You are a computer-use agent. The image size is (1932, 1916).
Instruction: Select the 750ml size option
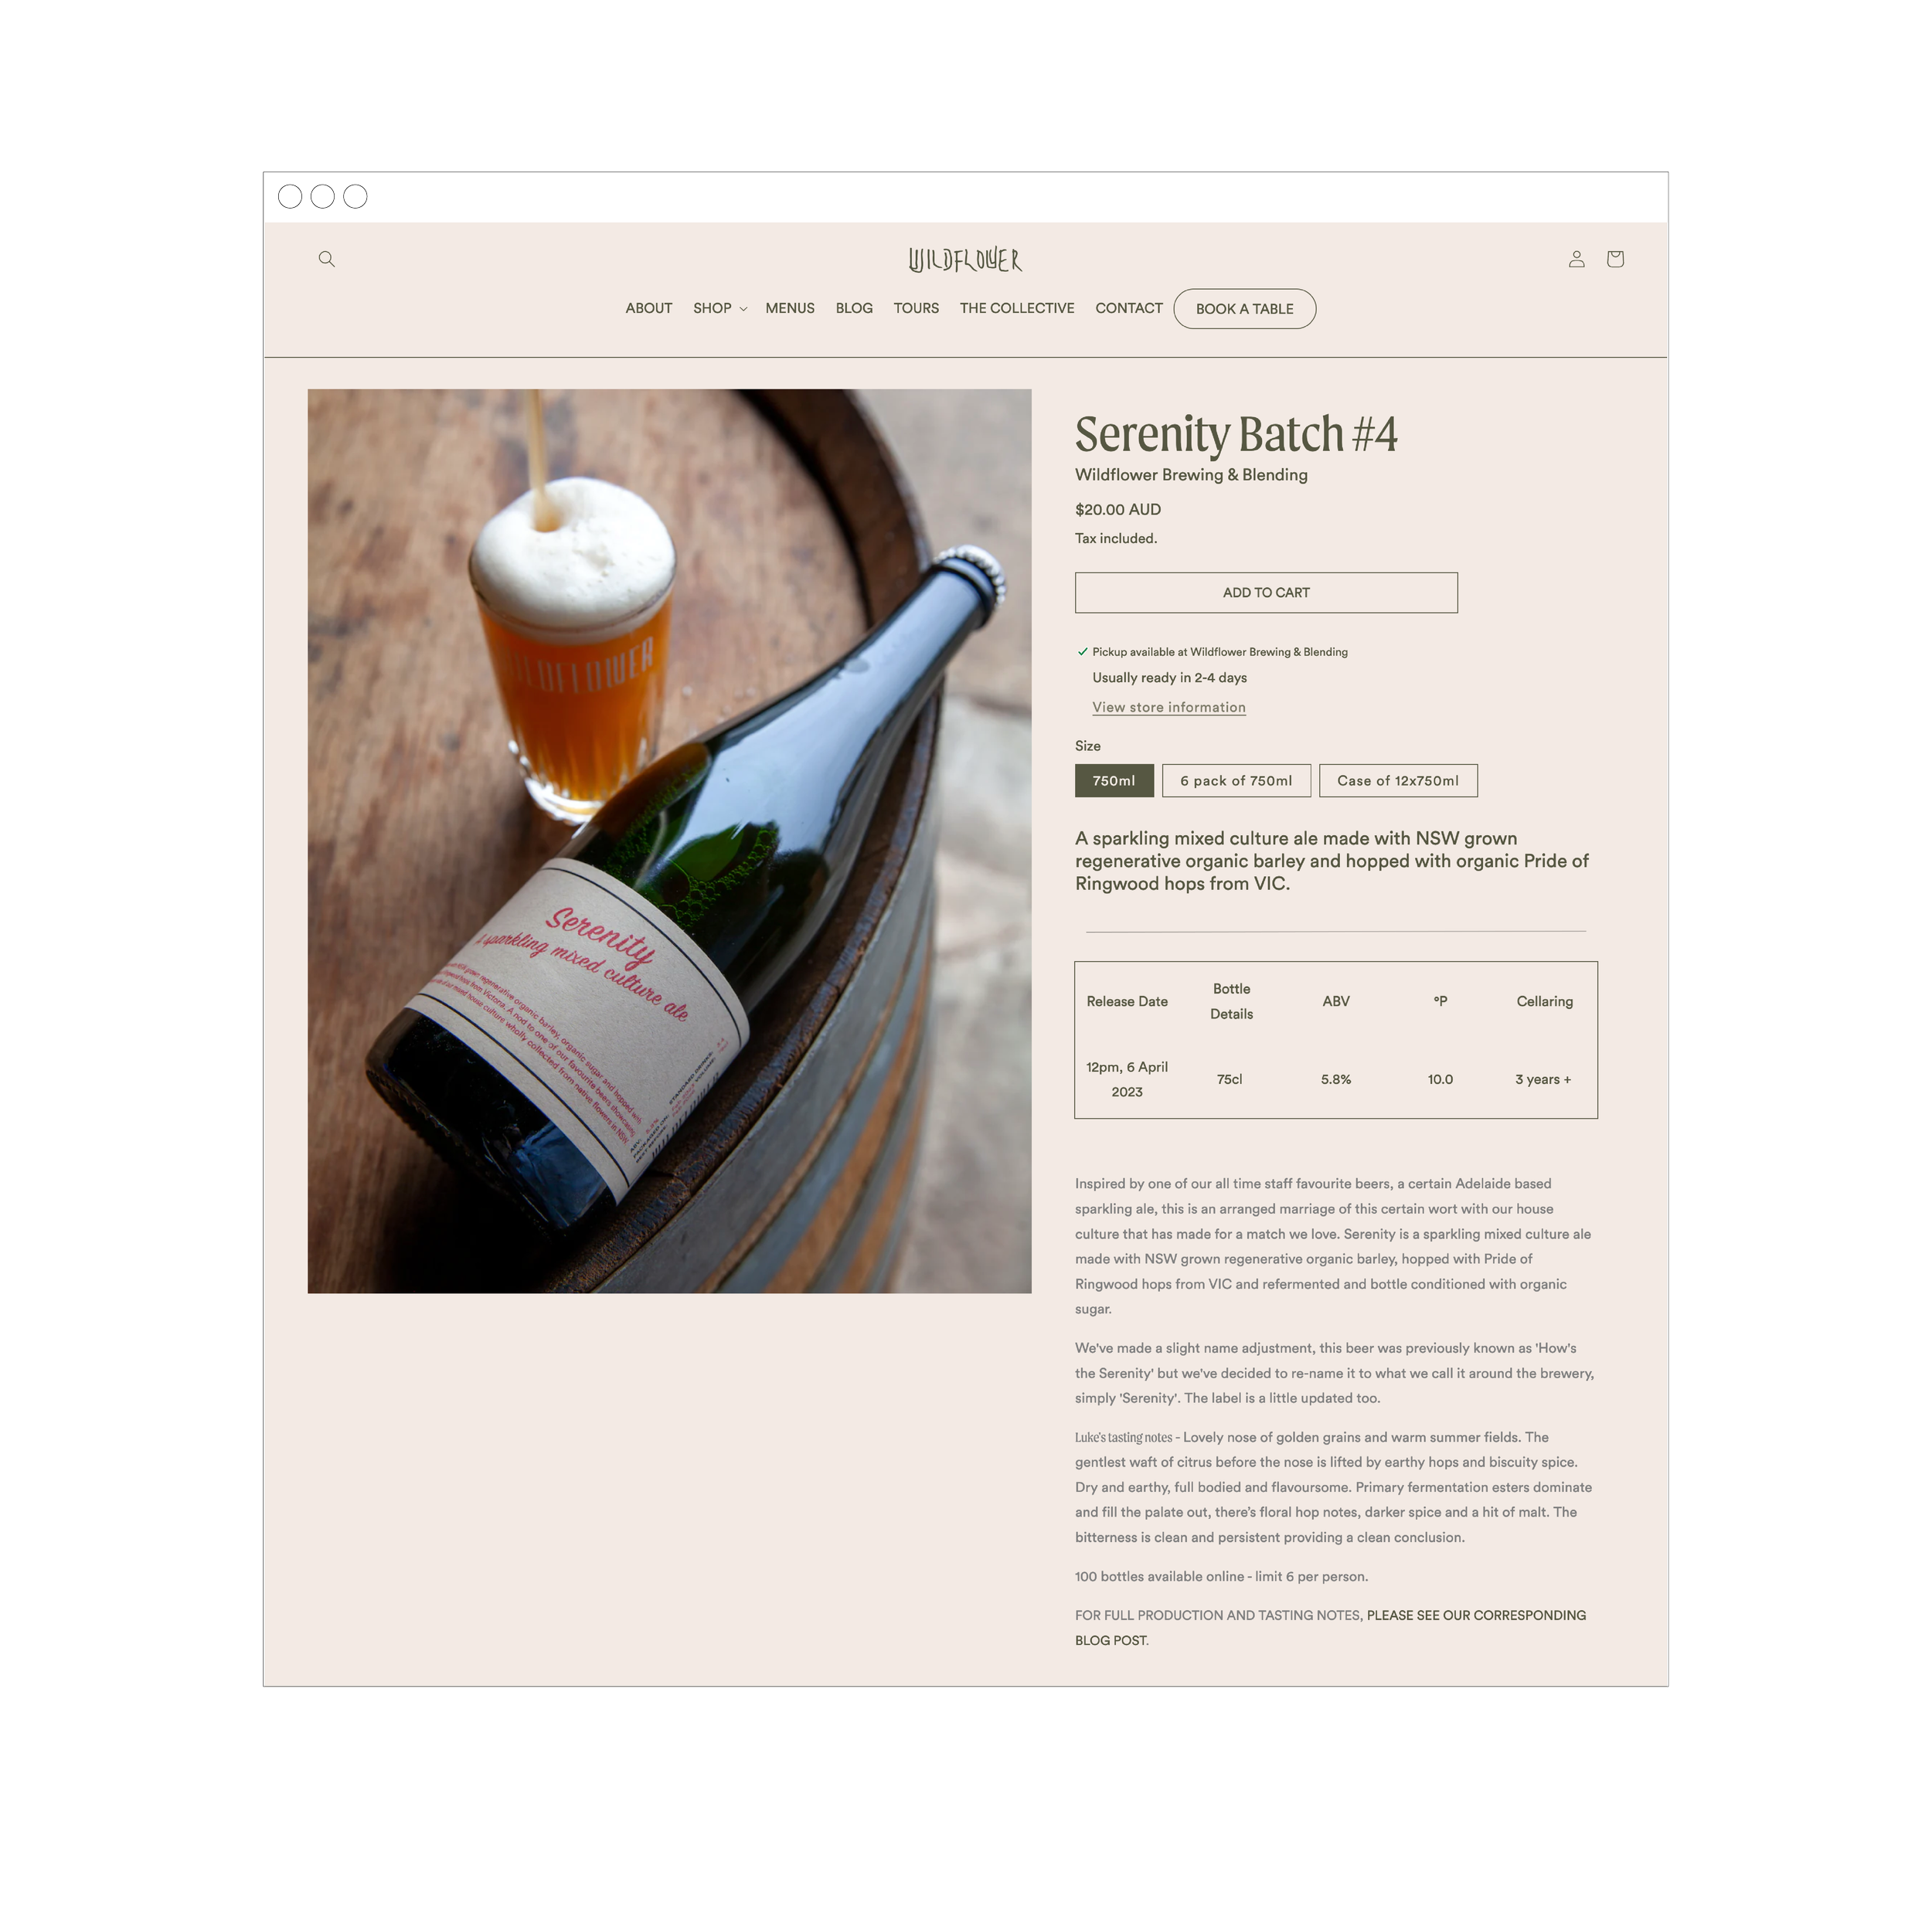click(x=1114, y=779)
